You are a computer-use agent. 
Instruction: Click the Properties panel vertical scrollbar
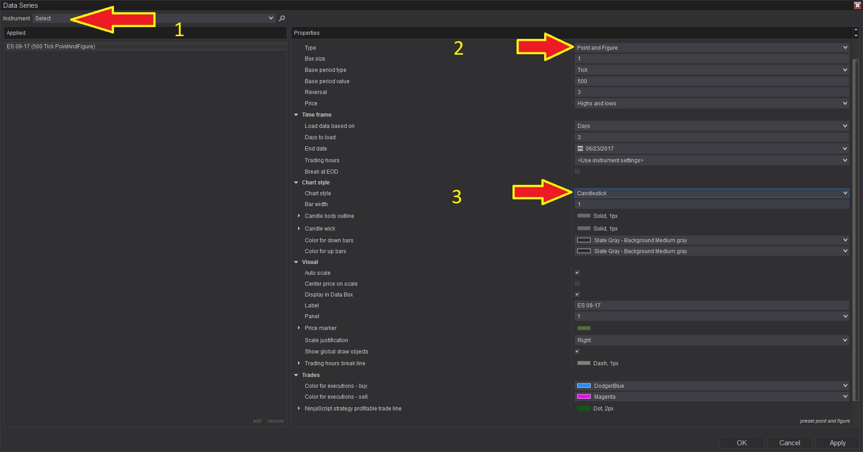pos(855,230)
